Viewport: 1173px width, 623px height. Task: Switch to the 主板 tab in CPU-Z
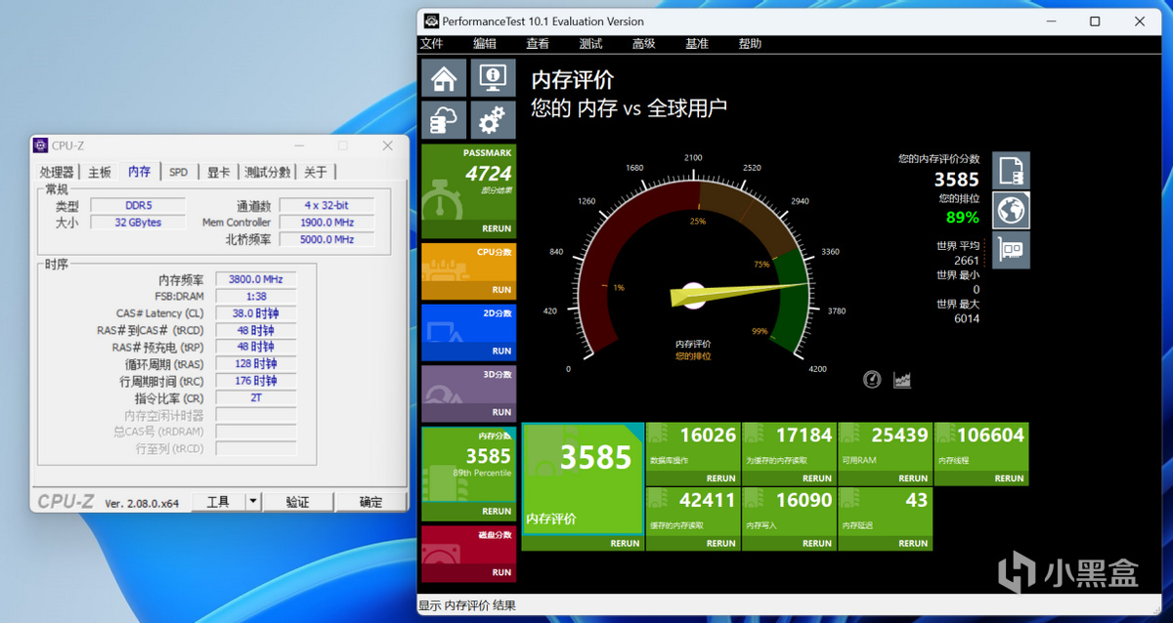[x=100, y=172]
